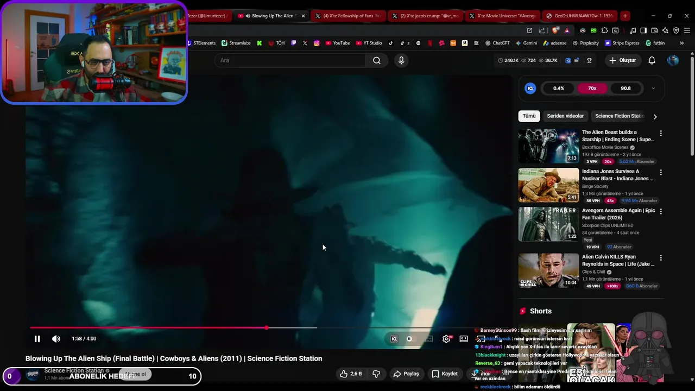The height and width of the screenshot is (391, 695).
Task: Open Stripe Express bookmark
Action: (621, 43)
